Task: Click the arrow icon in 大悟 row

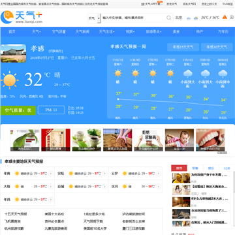Action: (x=51, y=187)
